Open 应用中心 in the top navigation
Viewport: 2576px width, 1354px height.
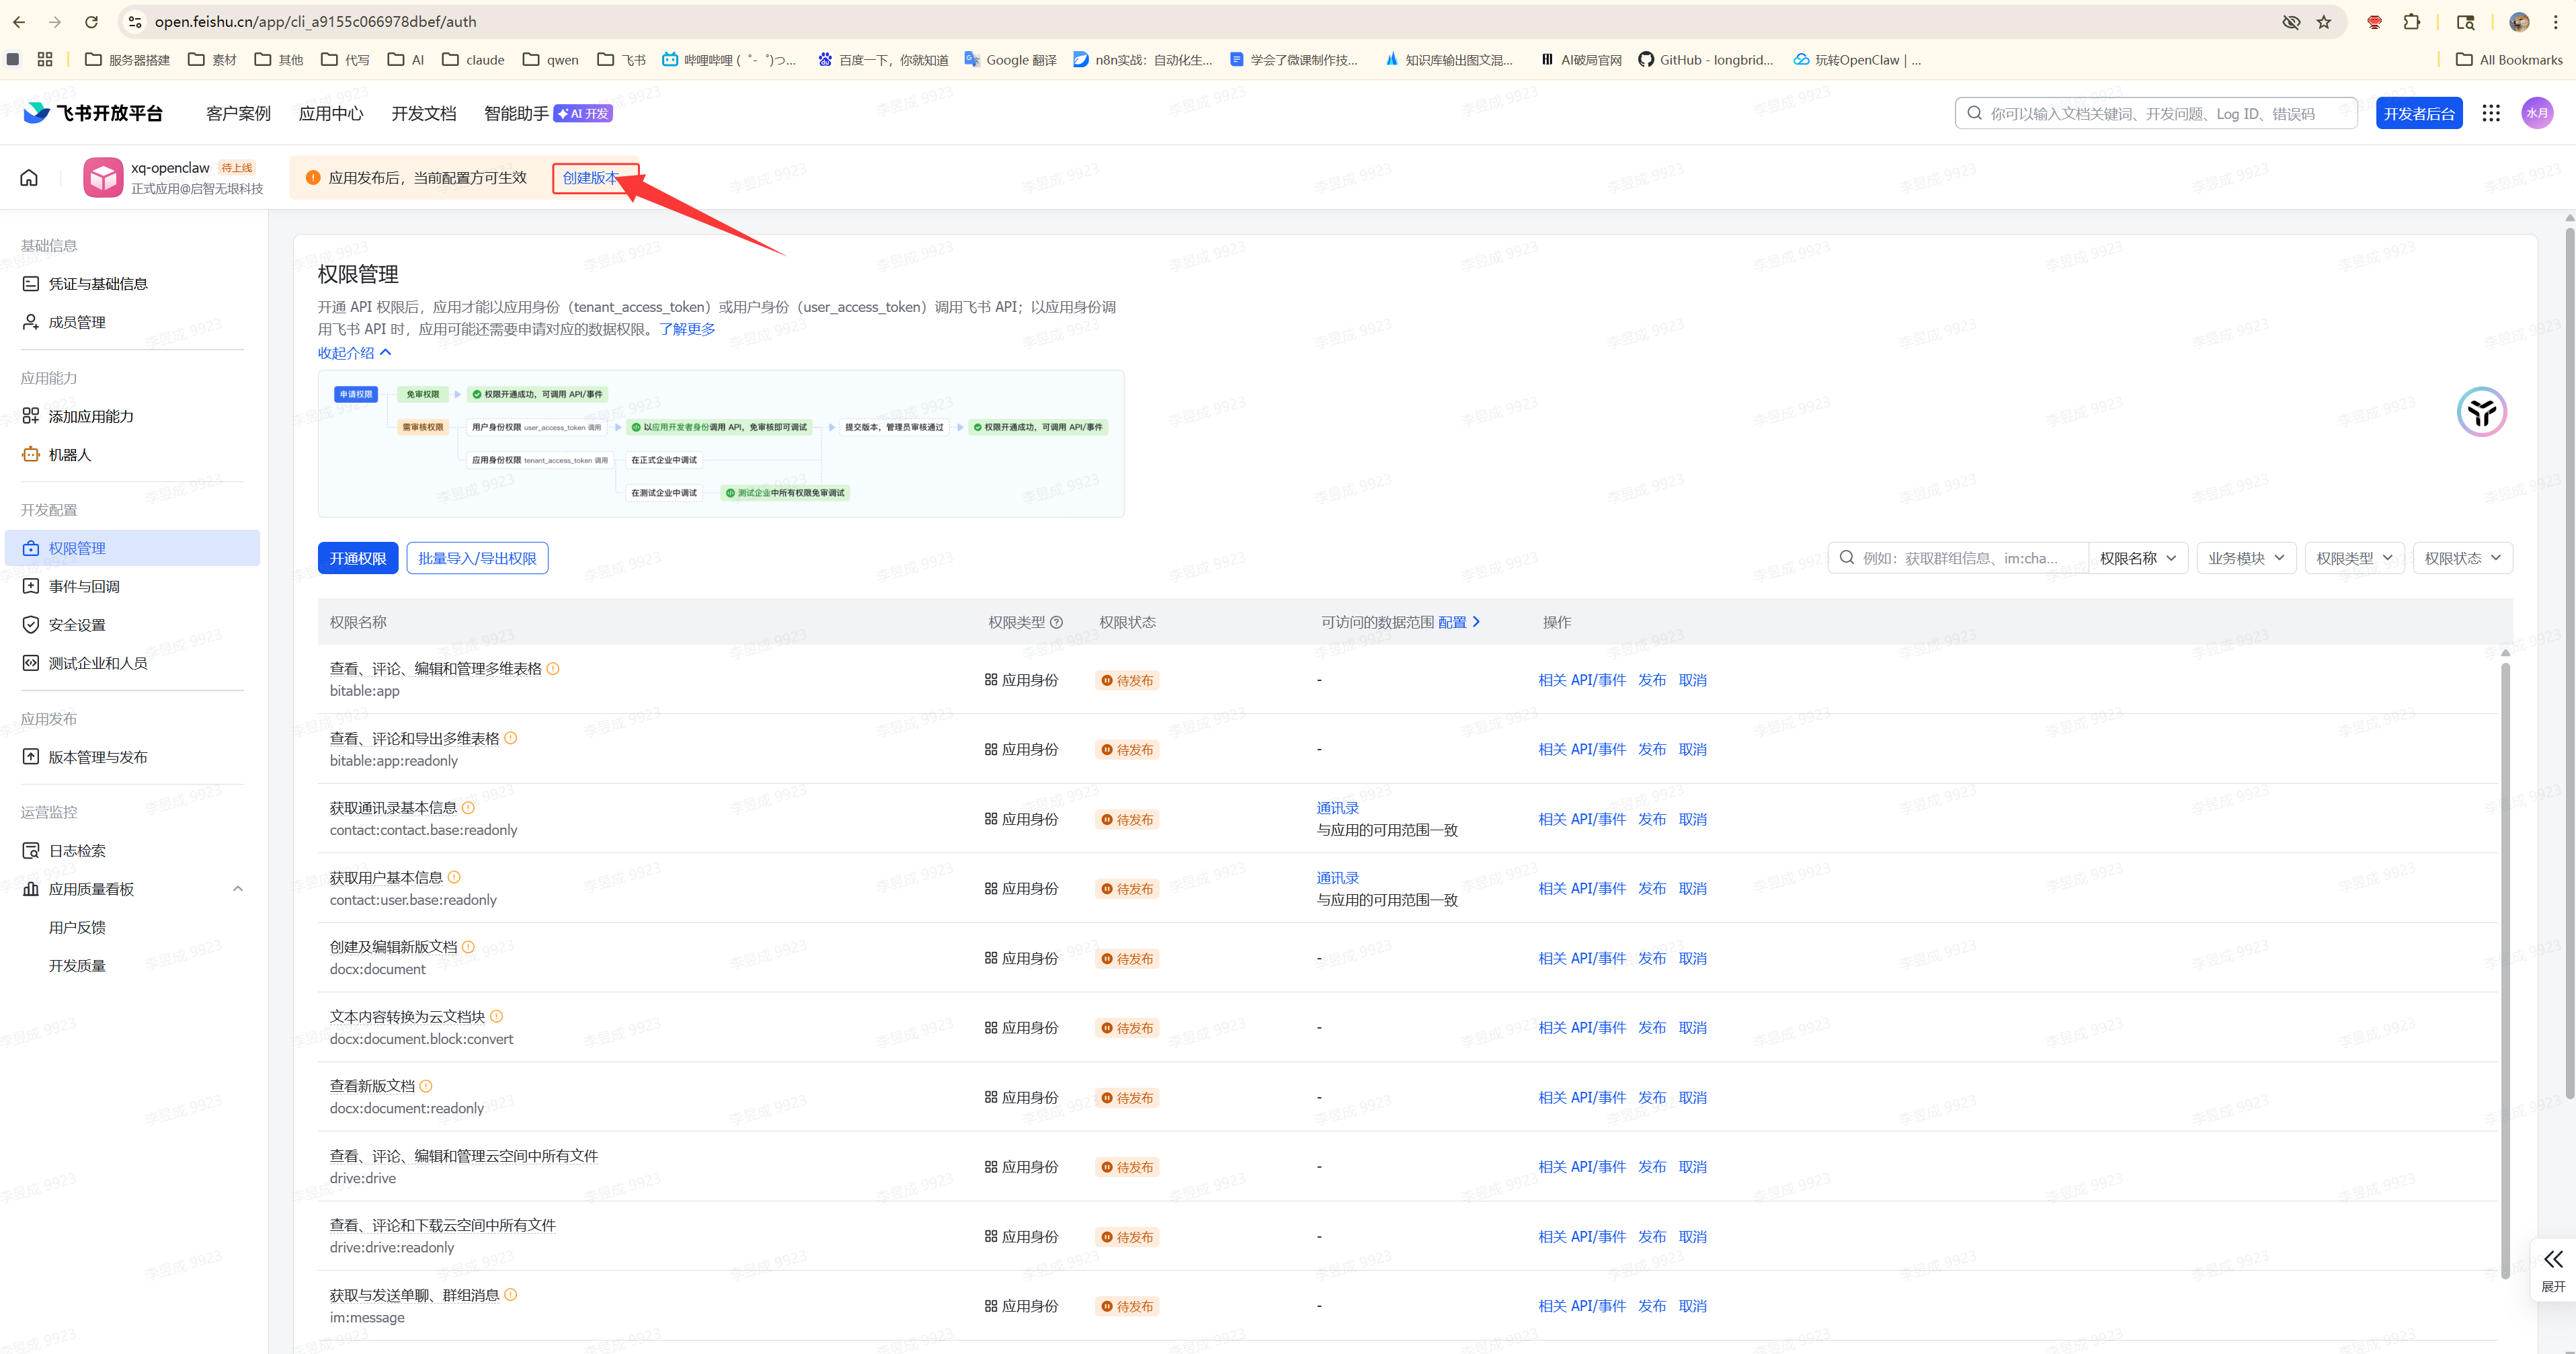tap(331, 114)
